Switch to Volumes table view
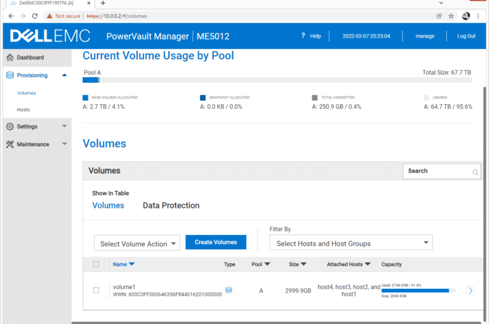The width and height of the screenshot is (489, 324). (x=108, y=205)
